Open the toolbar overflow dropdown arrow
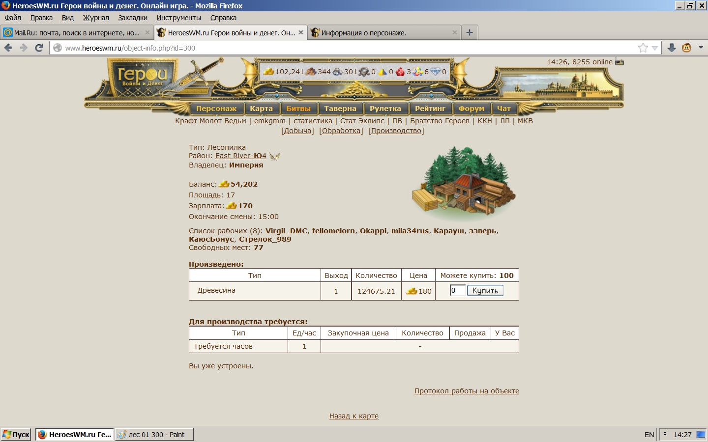Viewport: 708px width, 442px height. coord(701,48)
